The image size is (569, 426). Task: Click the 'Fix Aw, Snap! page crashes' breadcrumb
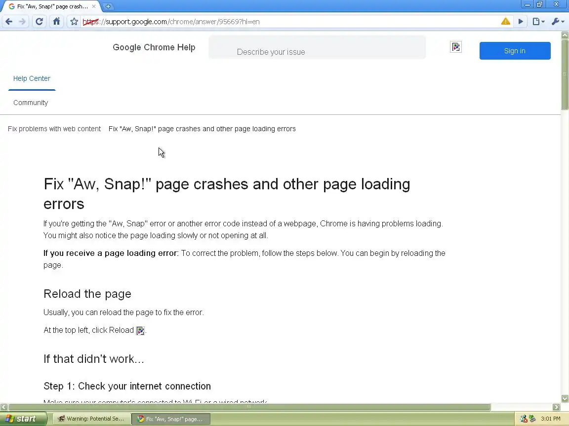[202, 129]
